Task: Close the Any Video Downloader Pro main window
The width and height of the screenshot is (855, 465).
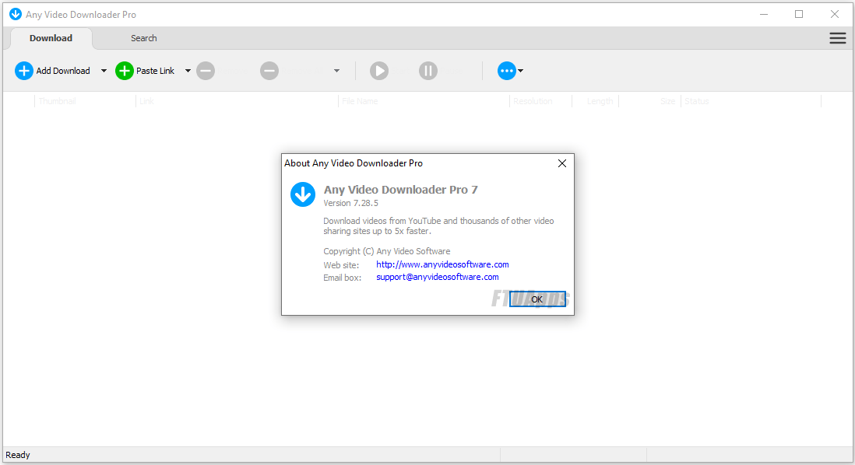Action: pos(834,14)
